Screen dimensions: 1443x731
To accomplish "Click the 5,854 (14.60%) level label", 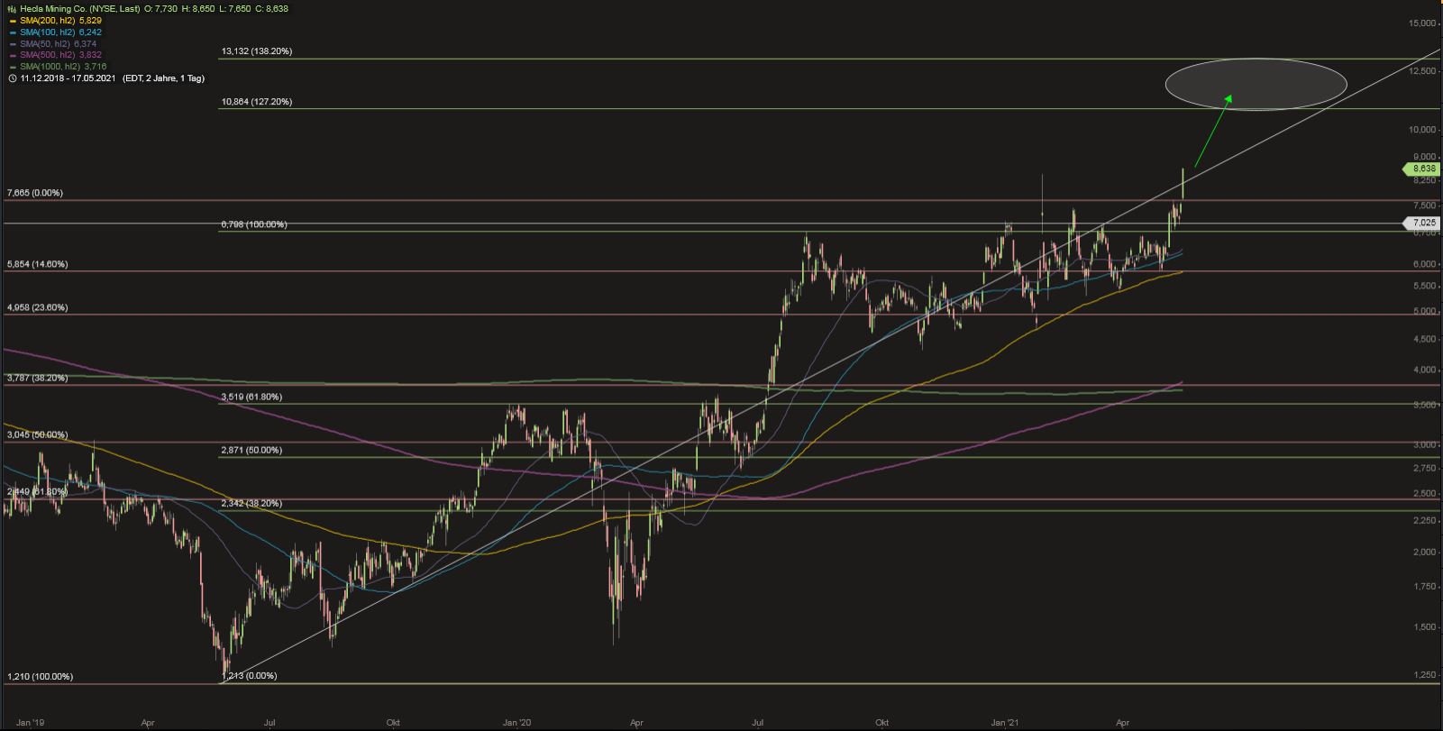I will tap(37, 264).
